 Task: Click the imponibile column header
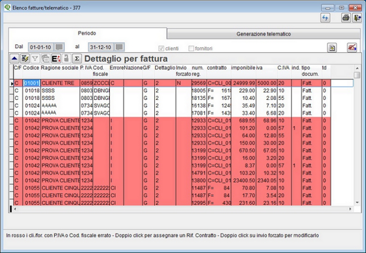pyautogui.click(x=242, y=68)
